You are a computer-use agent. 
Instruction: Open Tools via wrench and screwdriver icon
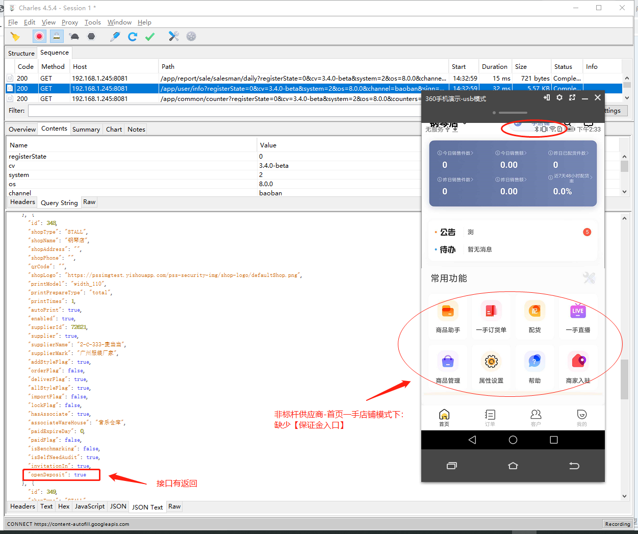(x=174, y=36)
